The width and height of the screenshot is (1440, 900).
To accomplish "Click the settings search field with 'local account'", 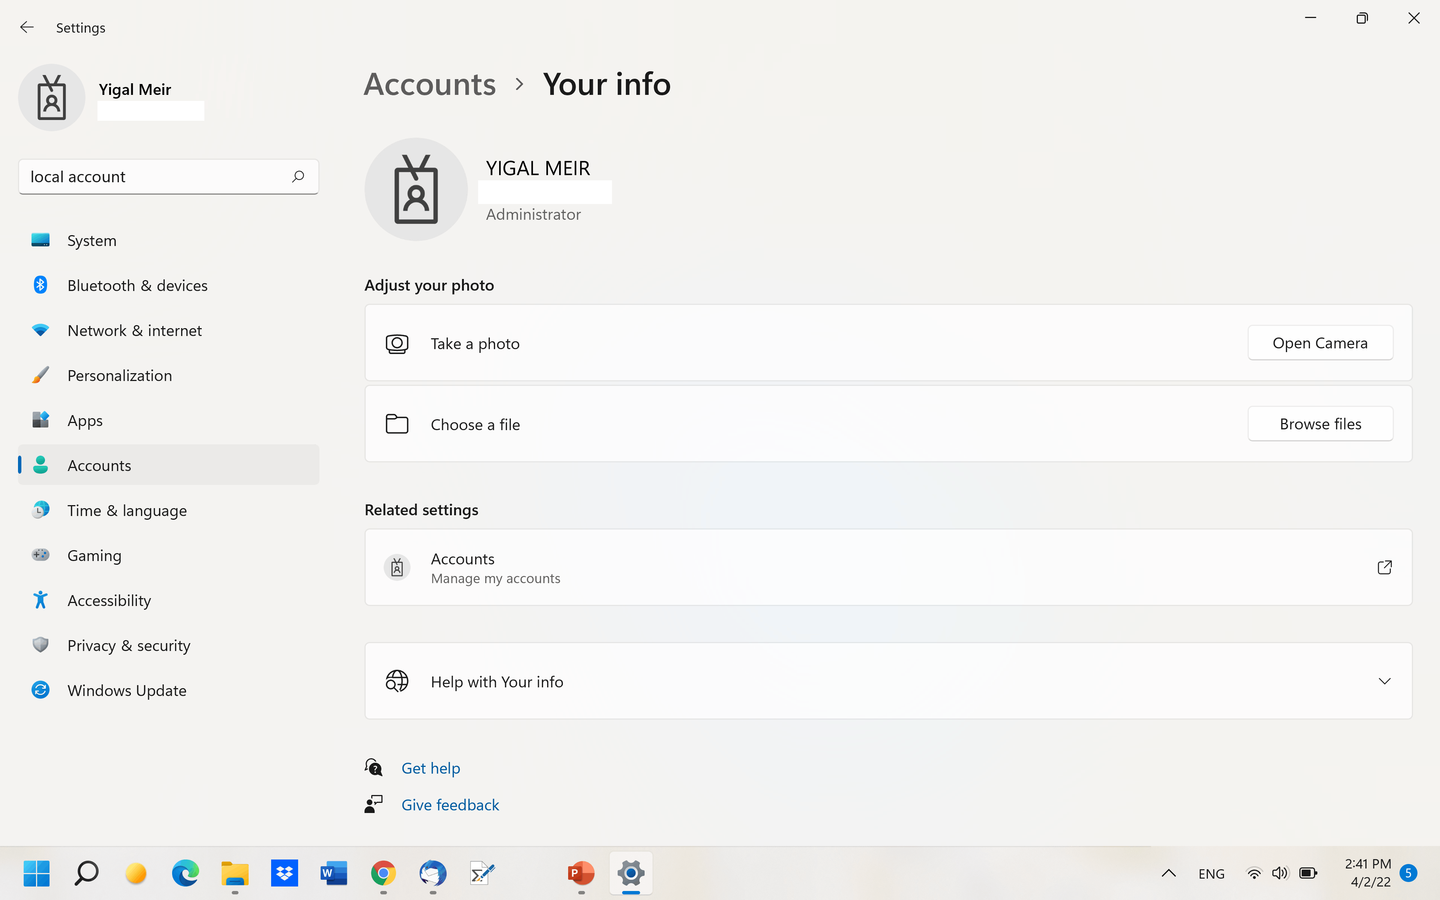I will click(x=168, y=176).
